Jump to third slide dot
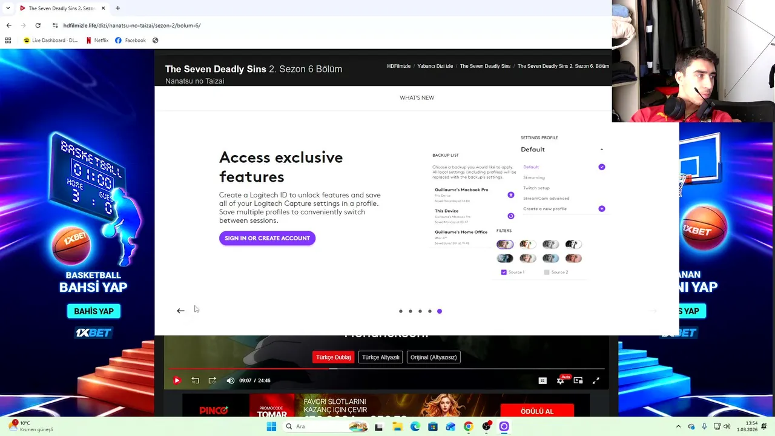This screenshot has width=775, height=436. (x=420, y=311)
